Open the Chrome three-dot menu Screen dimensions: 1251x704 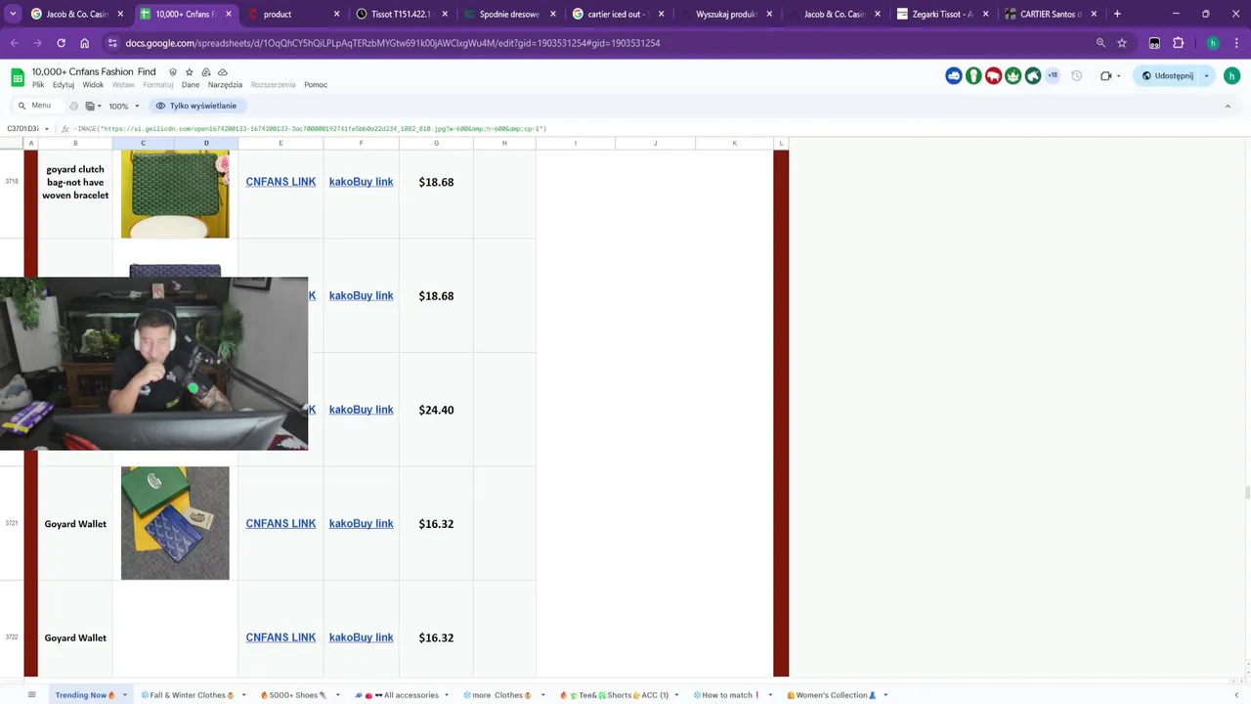[1236, 43]
